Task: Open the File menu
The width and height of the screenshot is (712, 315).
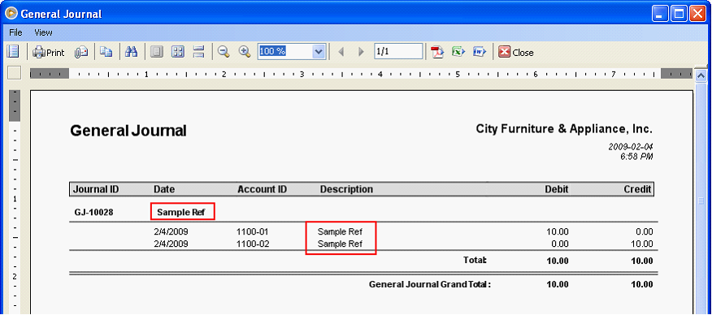Action: coord(15,32)
